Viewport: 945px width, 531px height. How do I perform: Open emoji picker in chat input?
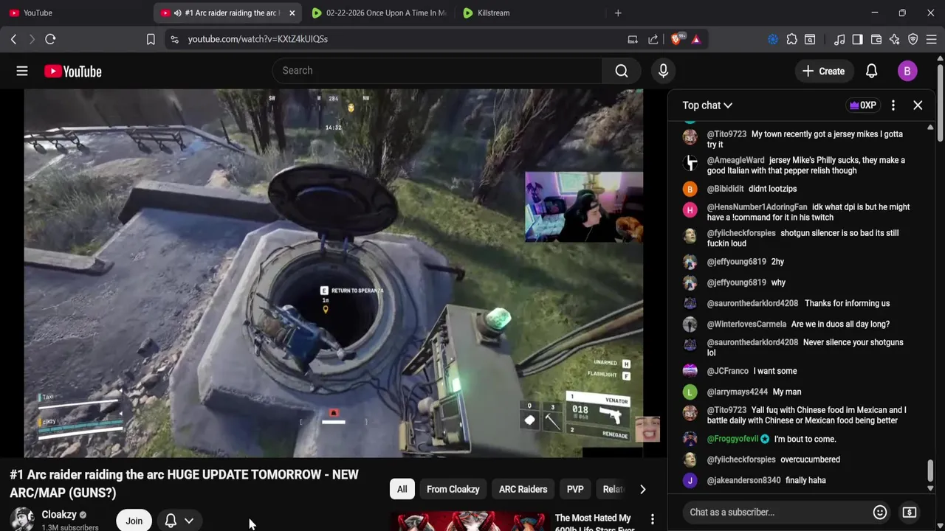pyautogui.click(x=880, y=512)
